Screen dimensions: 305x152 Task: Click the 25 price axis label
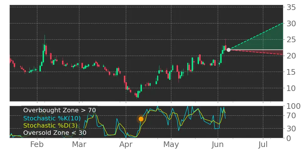[x=292, y=40]
